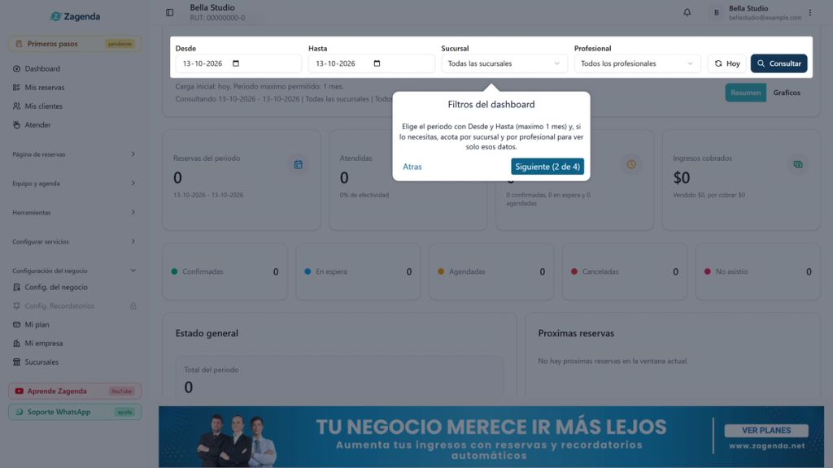Click the Bella Studio avatar B
The width and height of the screenshot is (833, 468).
point(716,12)
